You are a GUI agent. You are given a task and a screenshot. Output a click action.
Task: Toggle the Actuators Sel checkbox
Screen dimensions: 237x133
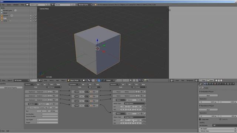(121, 85)
